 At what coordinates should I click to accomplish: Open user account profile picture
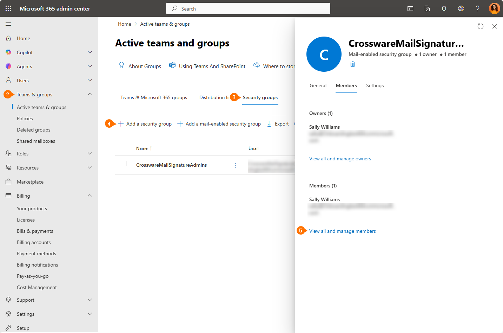pyautogui.click(x=494, y=8)
